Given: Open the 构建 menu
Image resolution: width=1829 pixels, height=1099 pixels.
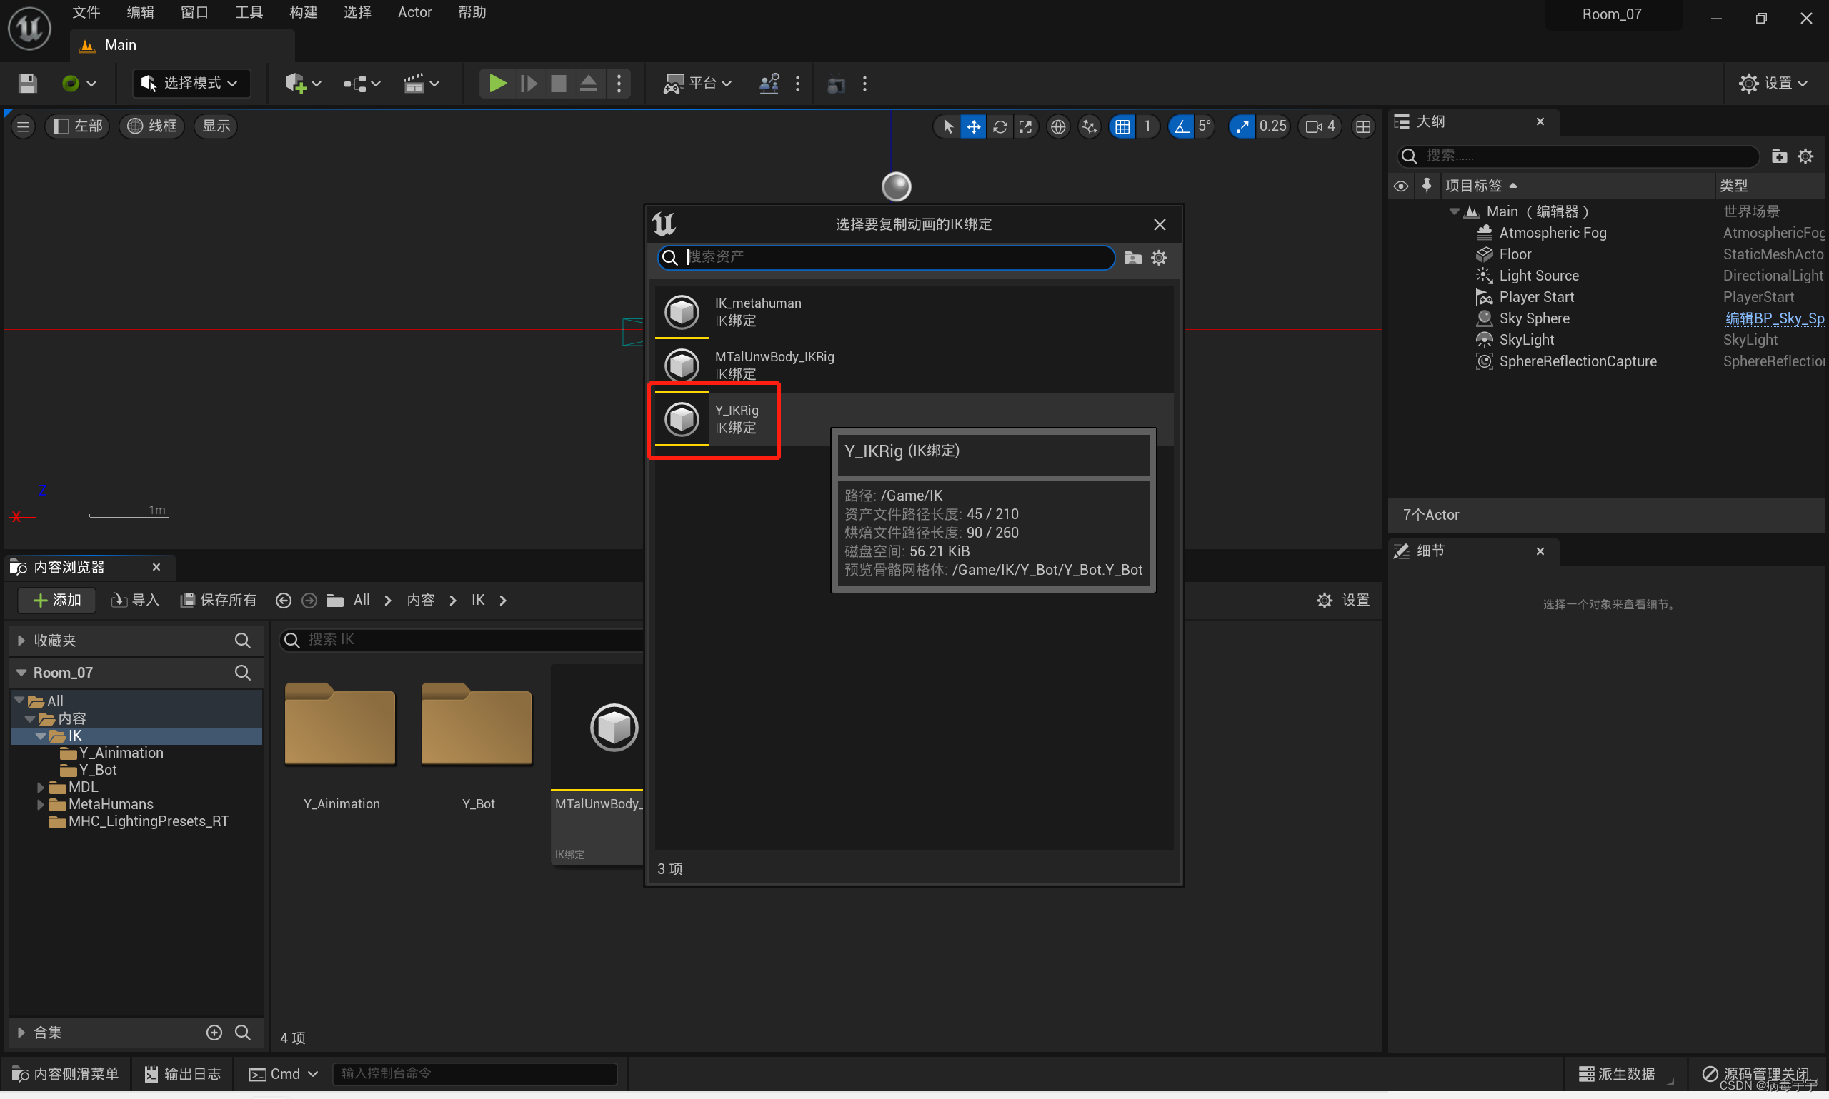Looking at the screenshot, I should pos(303,12).
